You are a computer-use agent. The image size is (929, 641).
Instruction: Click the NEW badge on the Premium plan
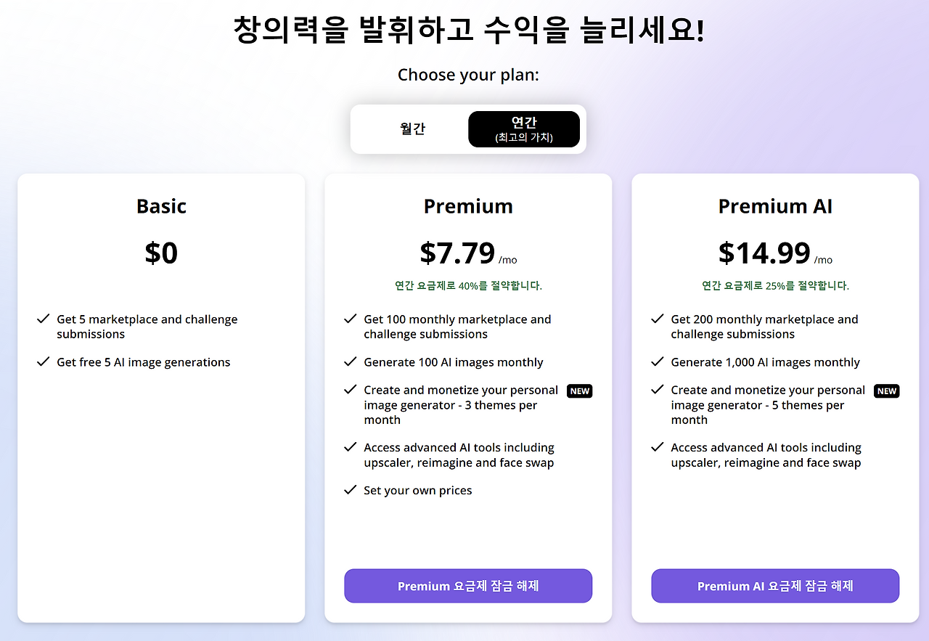point(579,391)
